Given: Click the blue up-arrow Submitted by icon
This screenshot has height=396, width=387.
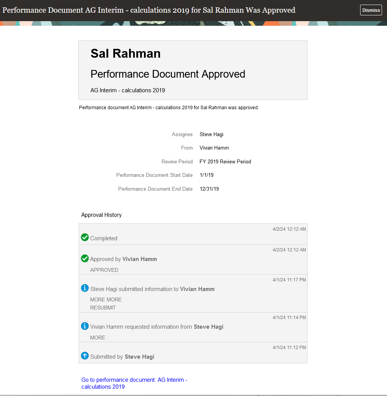Looking at the screenshot, I should (85, 356).
